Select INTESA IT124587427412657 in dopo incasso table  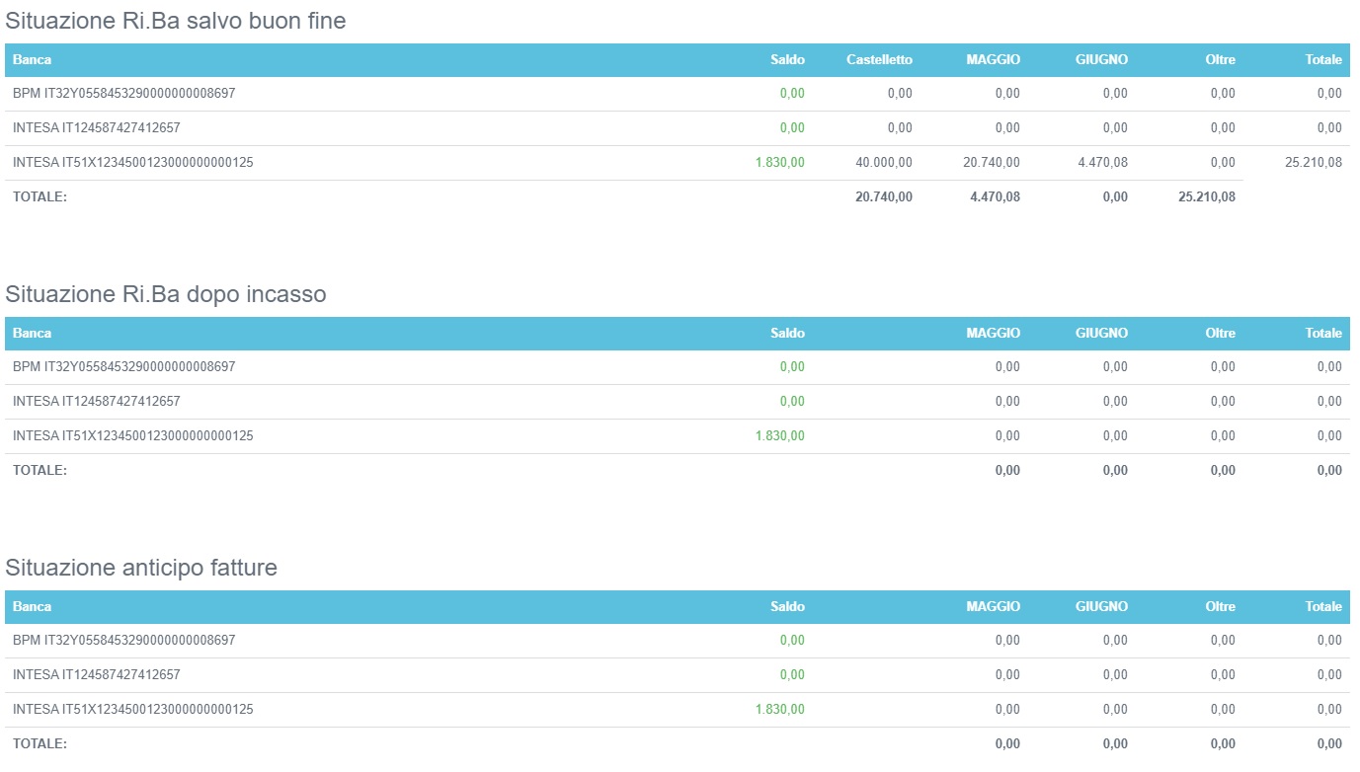click(97, 402)
